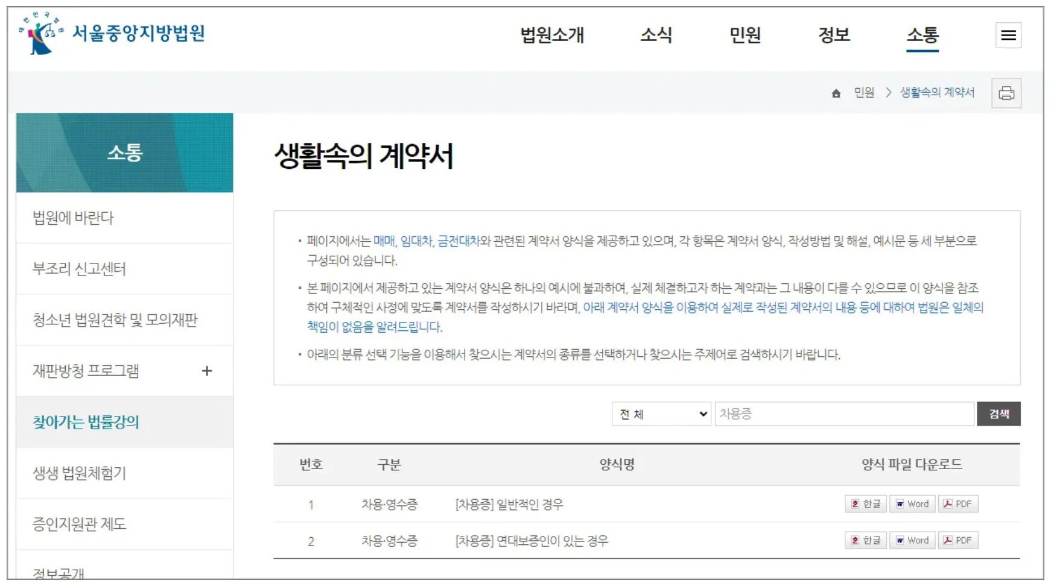This screenshot has width=1051, height=586.
Task: Expand 재판방청 프로그램 in sidebar
Action: (208, 371)
